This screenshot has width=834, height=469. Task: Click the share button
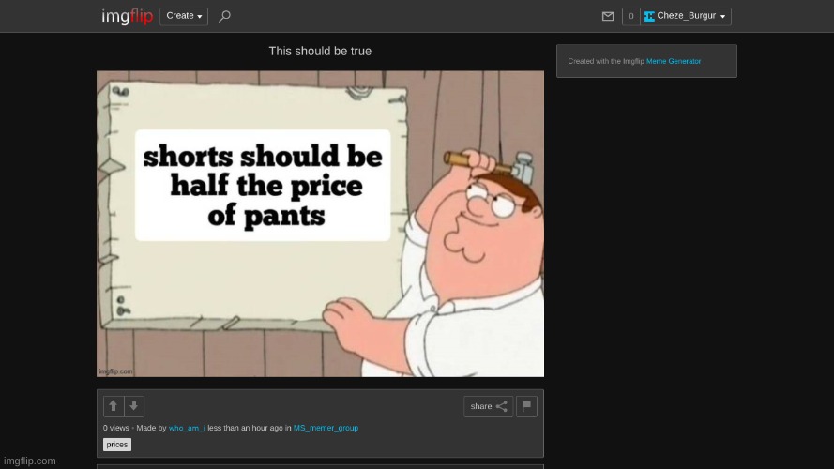pyautogui.click(x=488, y=406)
